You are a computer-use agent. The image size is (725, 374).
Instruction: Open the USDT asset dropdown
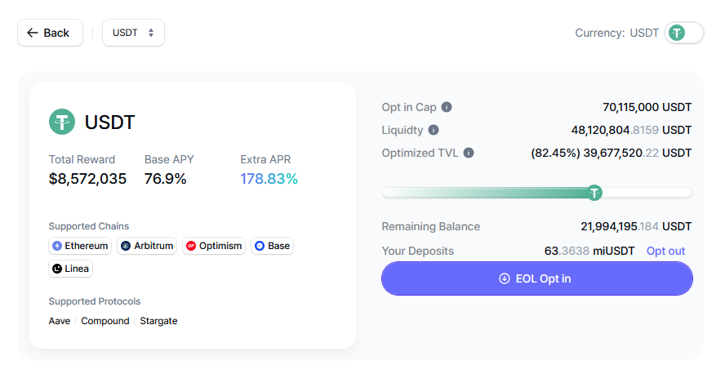pos(133,33)
